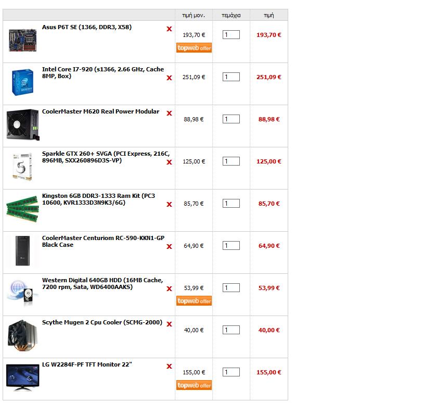The image size is (437, 403).
Task: Click topweb offer badge under 155,00 € price
Action: [x=194, y=385]
